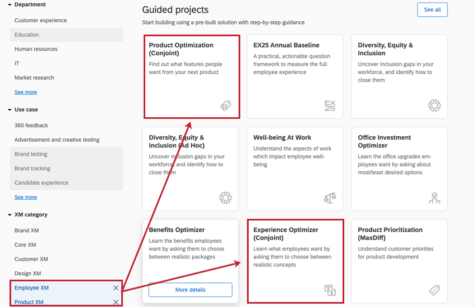Click the circular icon on Diversity Ad Hoc card
This screenshot has height=307, width=475.
pos(225,198)
